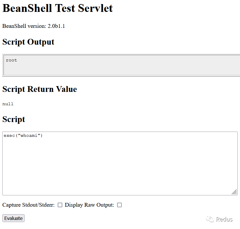Click the textarea resize grip handle
This screenshot has width=240, height=229.
coord(234,192)
